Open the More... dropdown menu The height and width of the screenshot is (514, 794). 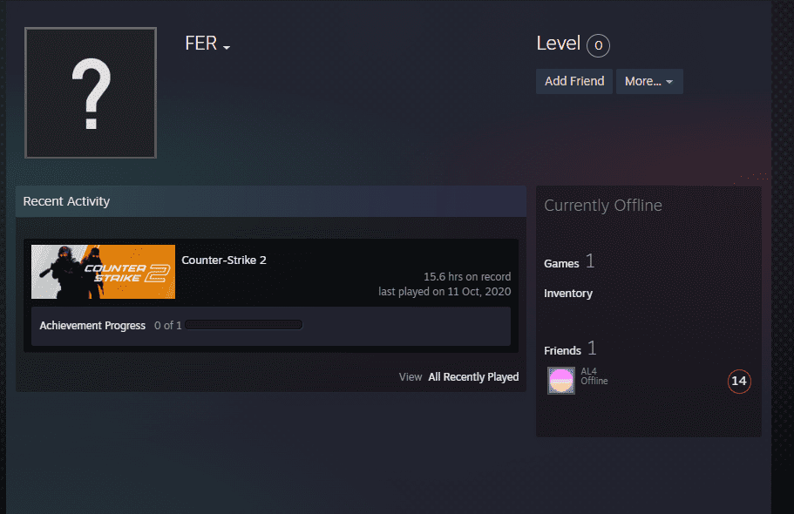[x=648, y=81]
